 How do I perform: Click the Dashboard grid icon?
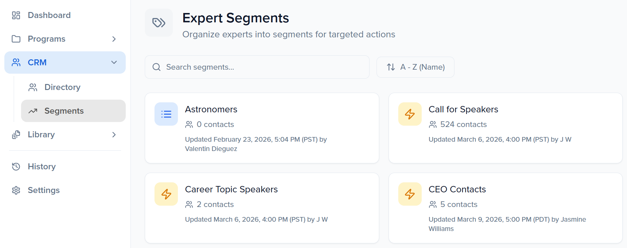pos(16,15)
